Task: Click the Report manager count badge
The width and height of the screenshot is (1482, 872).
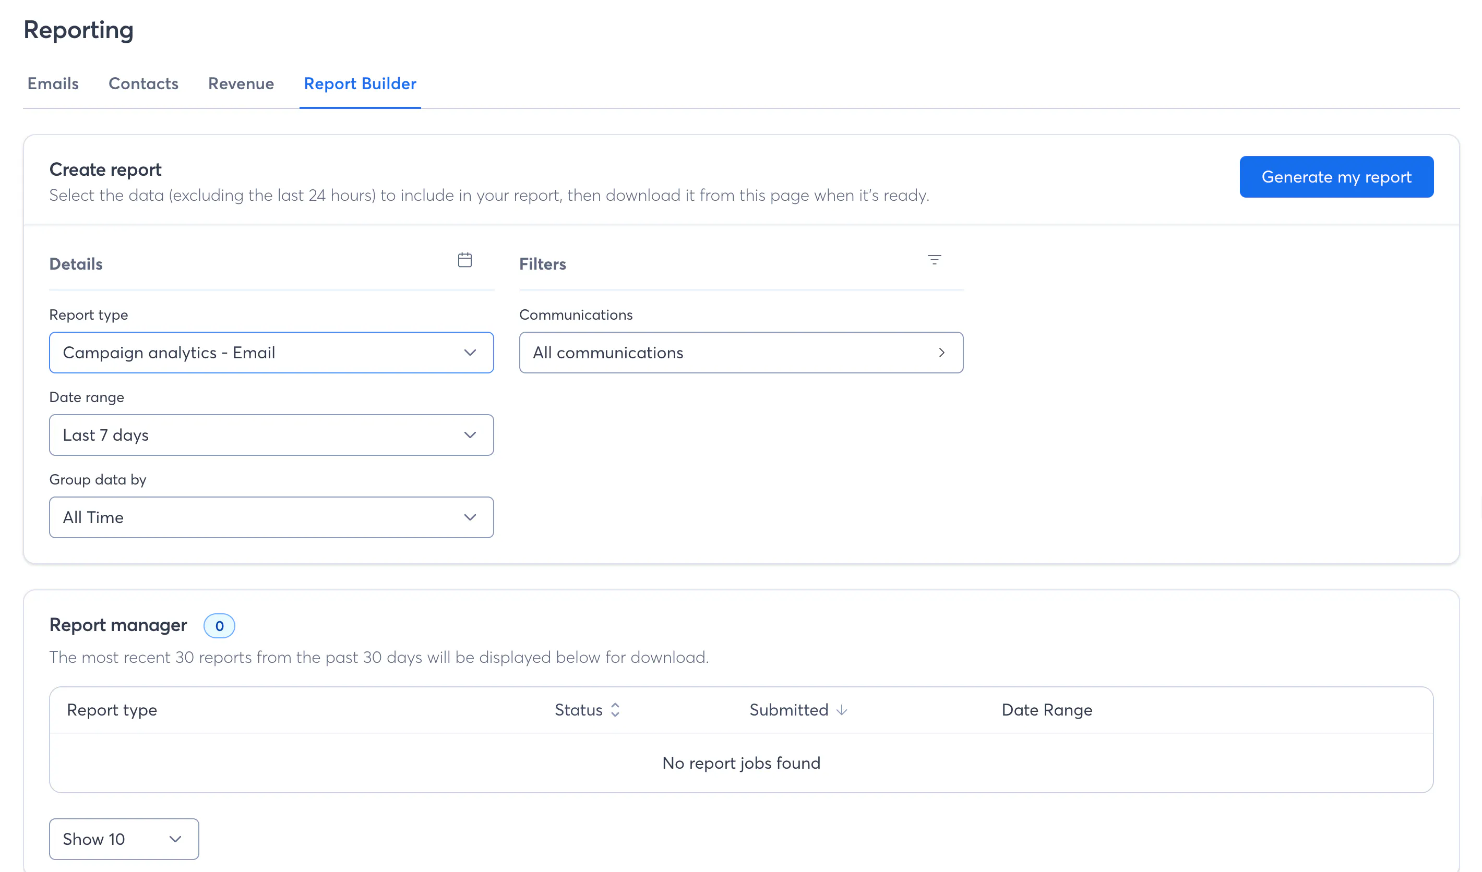Action: (x=219, y=626)
